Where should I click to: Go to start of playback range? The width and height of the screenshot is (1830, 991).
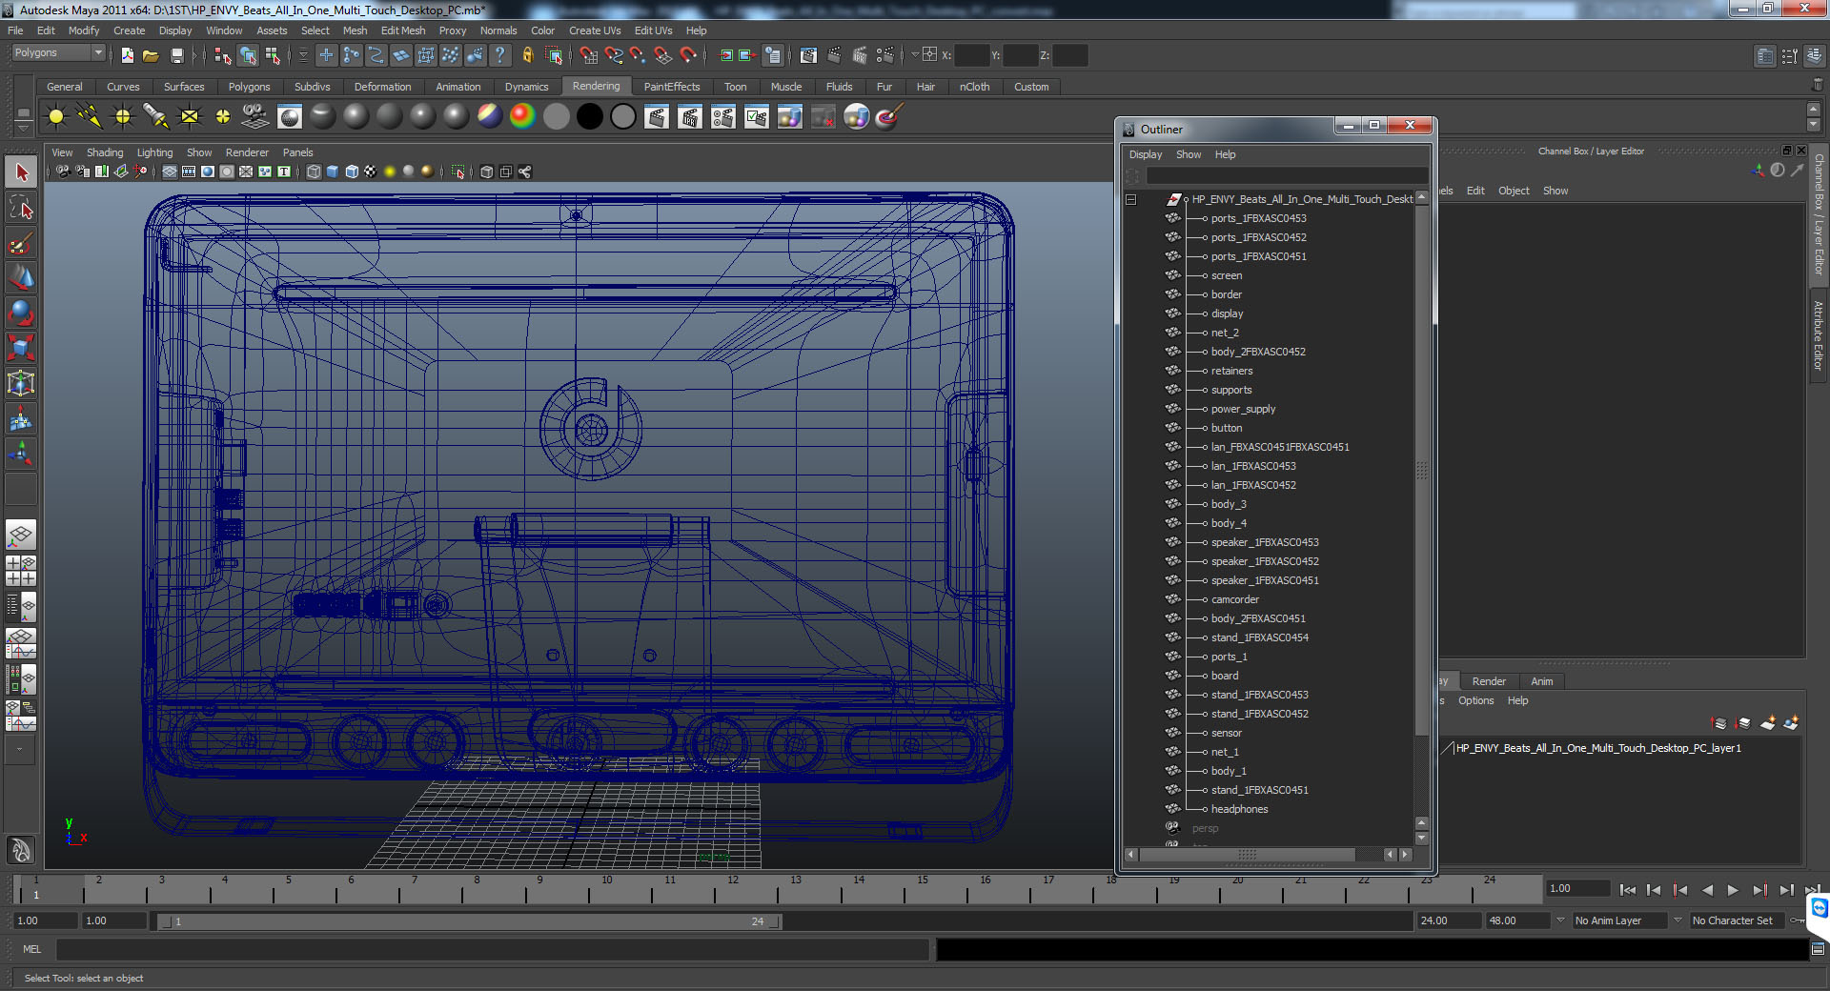1627,890
